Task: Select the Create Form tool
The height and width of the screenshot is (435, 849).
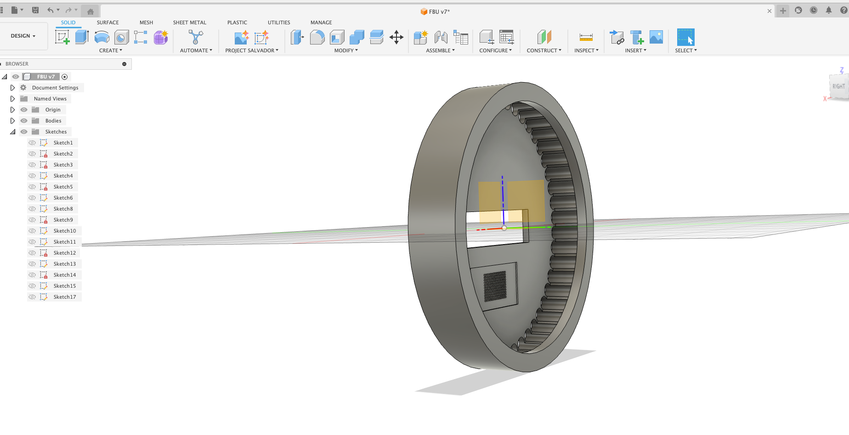Action: pos(161,37)
